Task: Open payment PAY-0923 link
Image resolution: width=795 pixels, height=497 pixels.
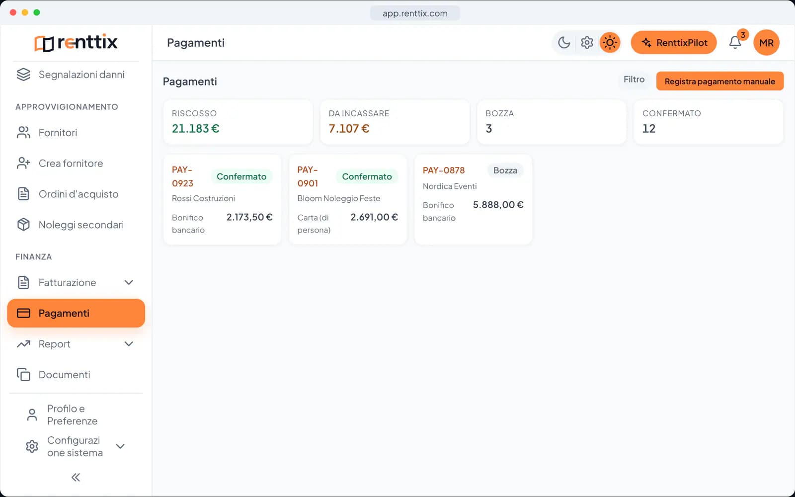Action: pyautogui.click(x=183, y=176)
